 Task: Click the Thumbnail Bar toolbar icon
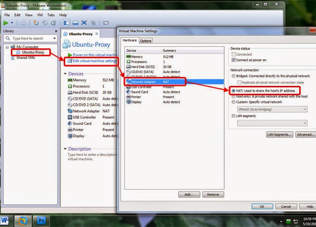[x=76, y=23]
